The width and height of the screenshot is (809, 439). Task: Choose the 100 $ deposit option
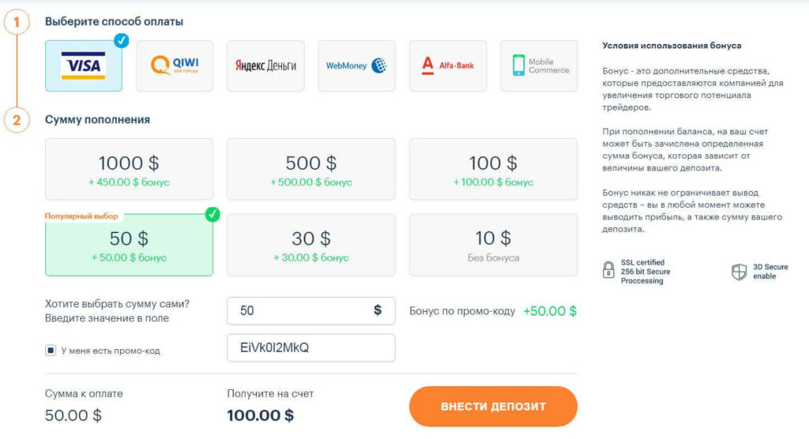click(493, 170)
